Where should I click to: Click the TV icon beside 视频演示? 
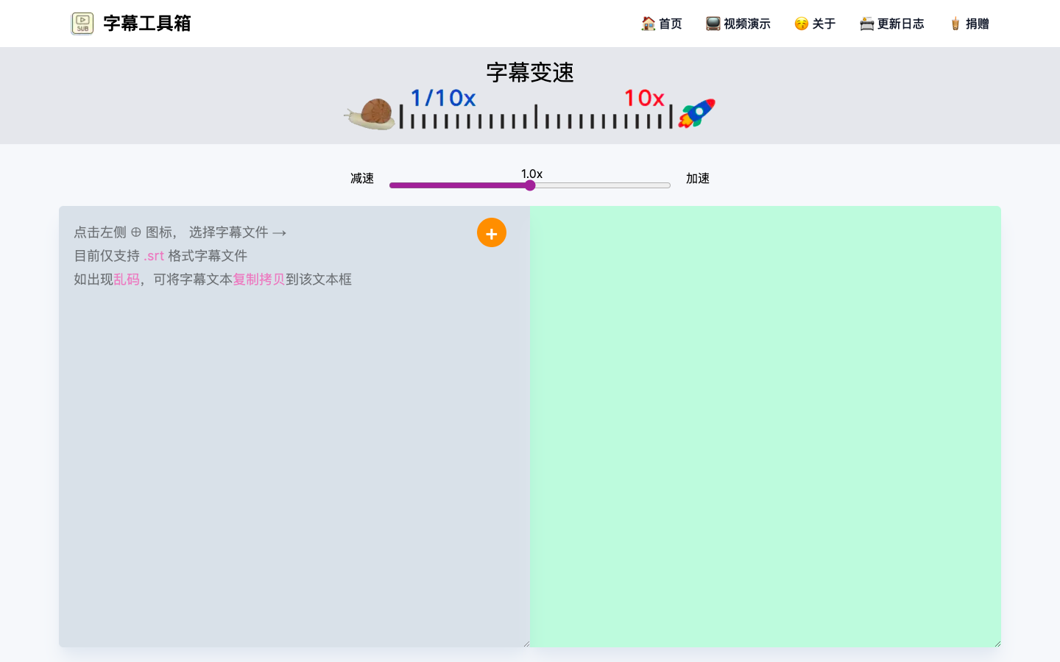(712, 23)
